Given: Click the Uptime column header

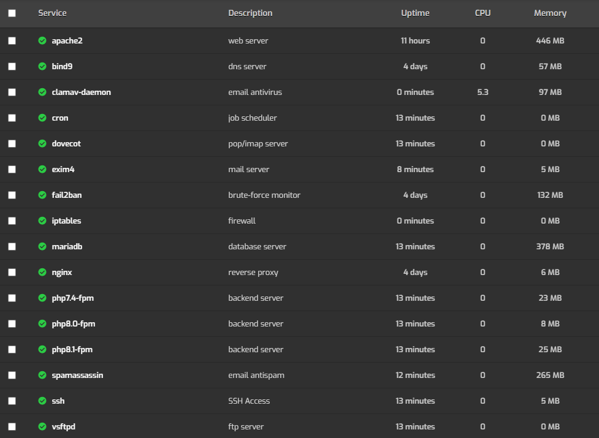Looking at the screenshot, I should tap(415, 13).
